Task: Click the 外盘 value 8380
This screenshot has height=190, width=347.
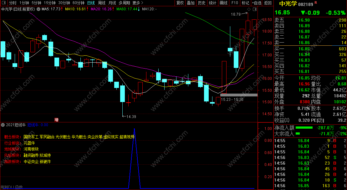Action: [305, 102]
